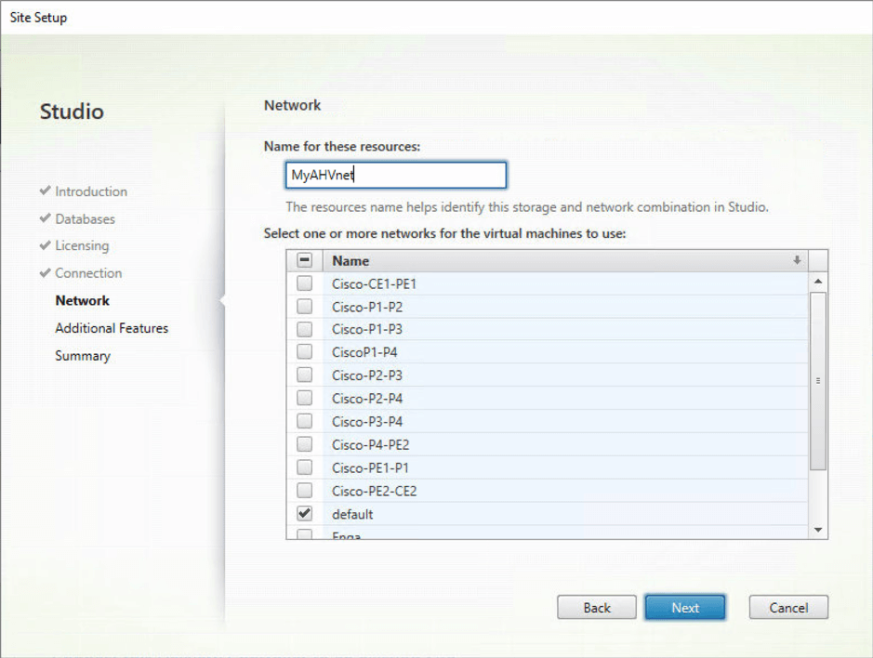The height and width of the screenshot is (658, 873).
Task: Enable the Cisco-P3-P4 checkbox
Action: [304, 421]
